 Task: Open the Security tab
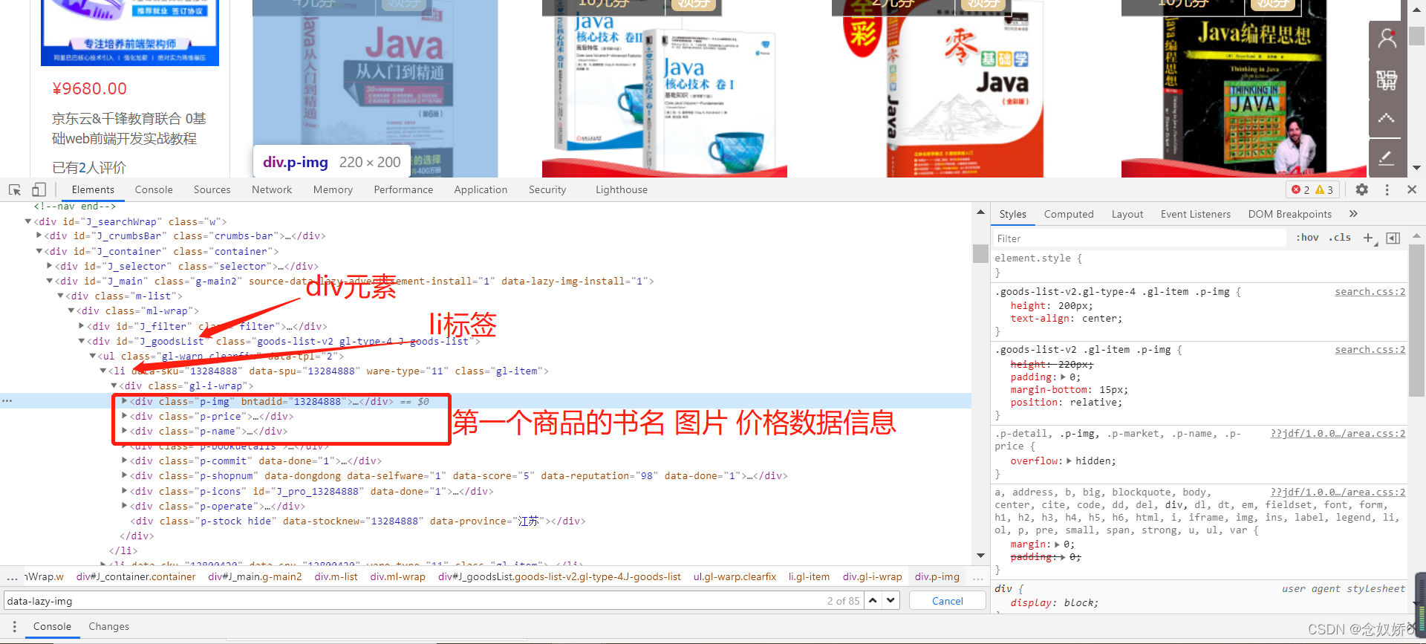[x=547, y=189]
